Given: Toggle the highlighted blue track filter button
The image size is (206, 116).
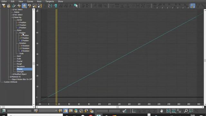Looking at the screenshot, I should point(66,111).
